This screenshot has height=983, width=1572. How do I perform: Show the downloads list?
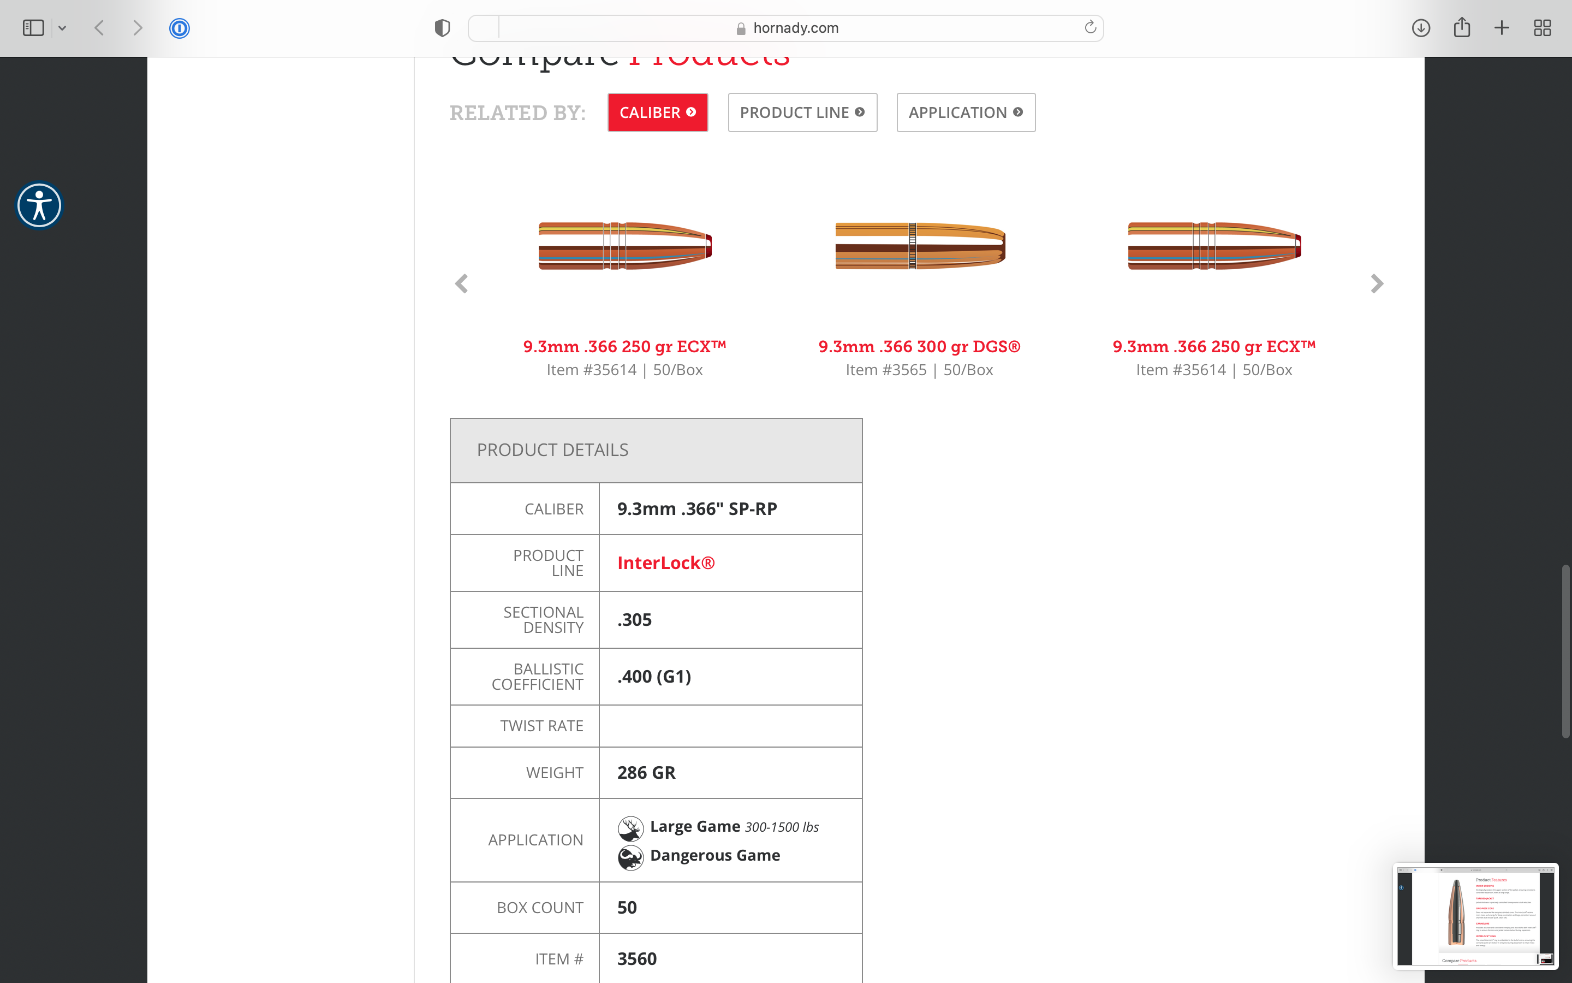click(x=1421, y=28)
